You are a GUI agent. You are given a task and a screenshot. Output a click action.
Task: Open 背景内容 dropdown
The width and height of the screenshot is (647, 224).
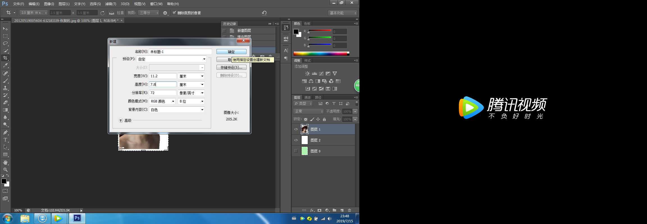pyautogui.click(x=177, y=110)
